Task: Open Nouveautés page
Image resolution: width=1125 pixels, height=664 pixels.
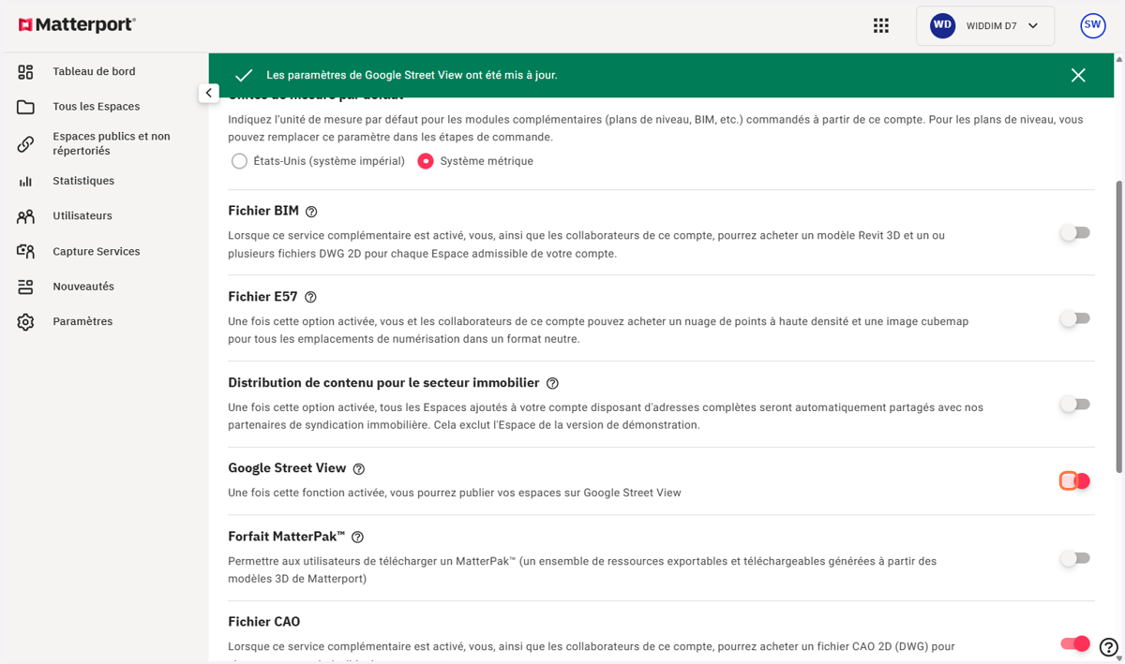Action: [83, 287]
